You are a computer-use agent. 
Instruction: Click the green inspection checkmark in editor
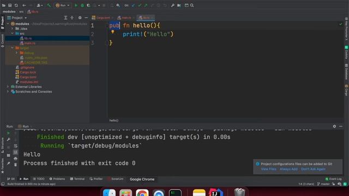[340, 24]
